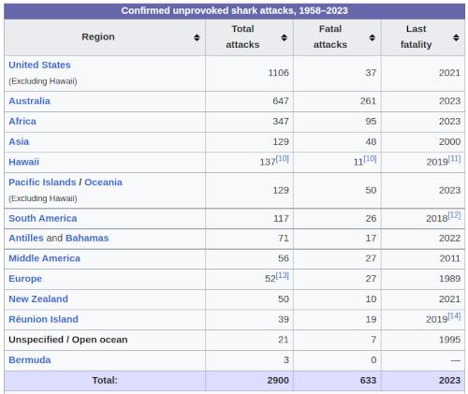Sort by Total attacks arrow icon
Image resolution: width=468 pixels, height=394 pixels.
[x=284, y=37]
